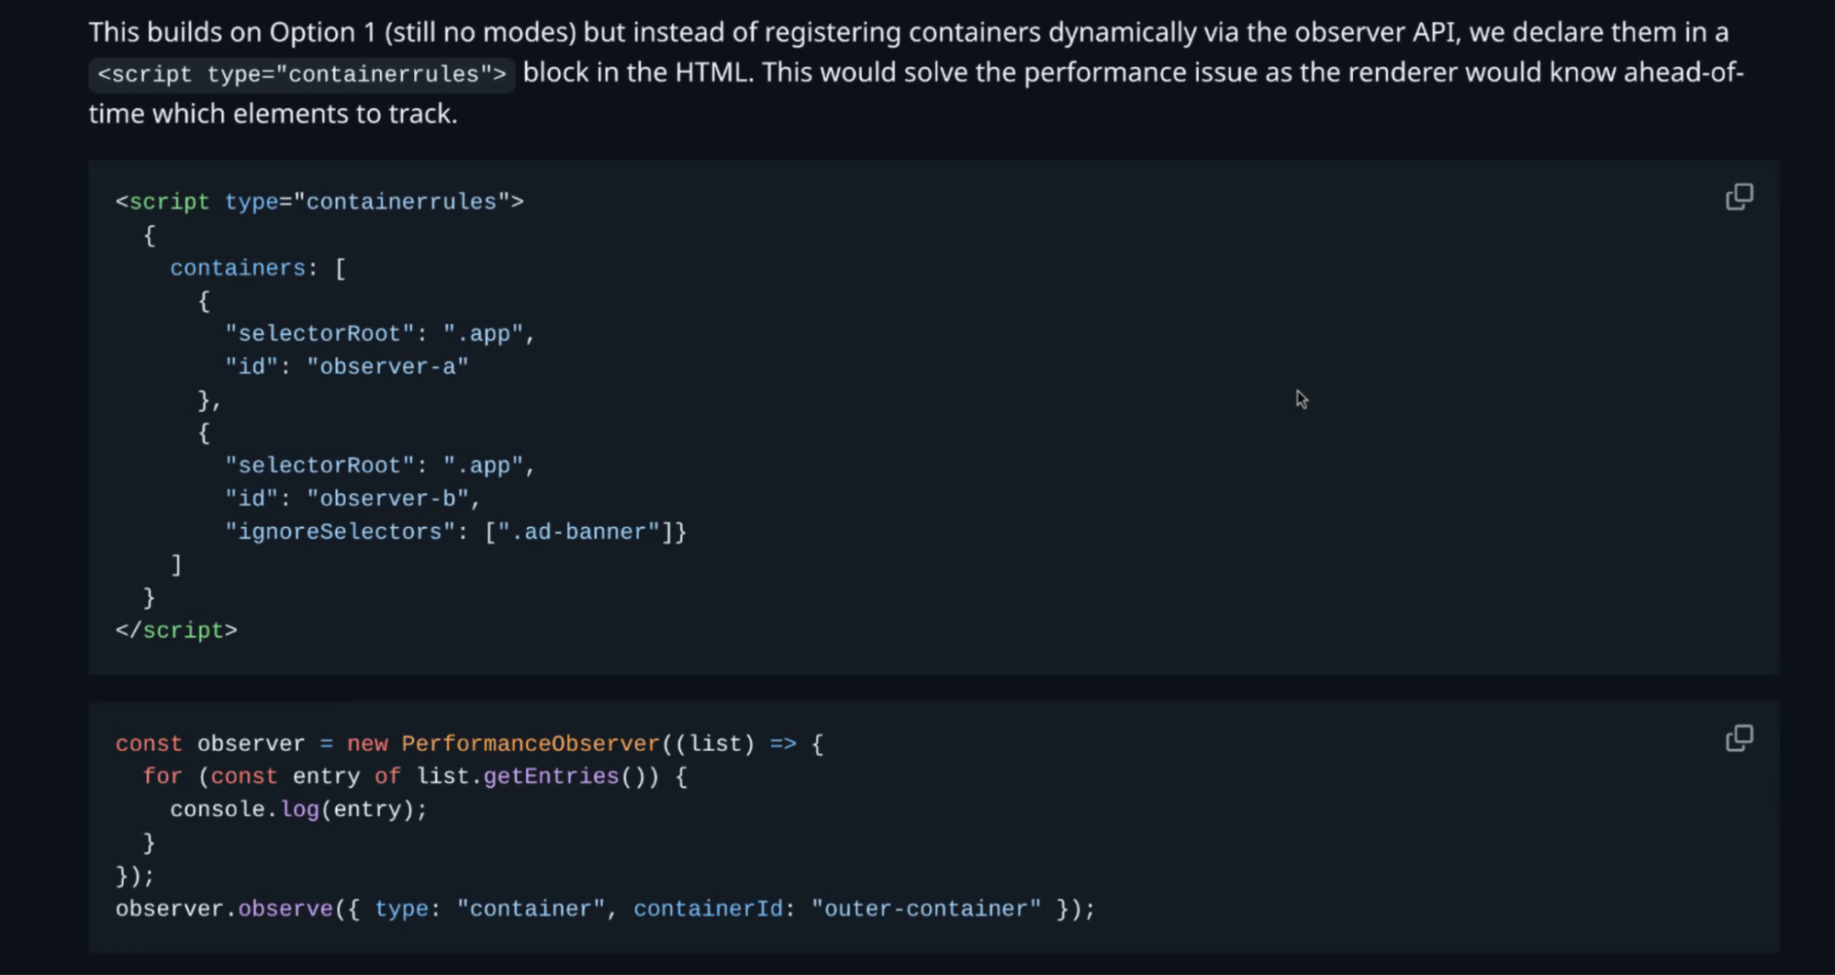
Task: Click the closing script tag line
Action: tap(176, 631)
